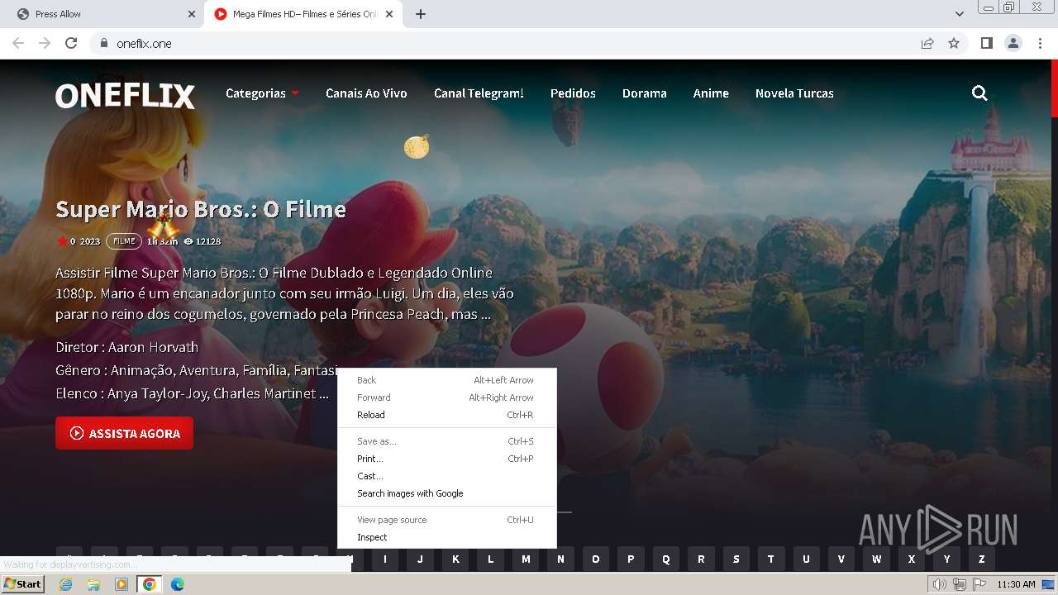This screenshot has height=595, width=1058.
Task: Click the 11:30 AM system clock
Action: tap(1016, 584)
